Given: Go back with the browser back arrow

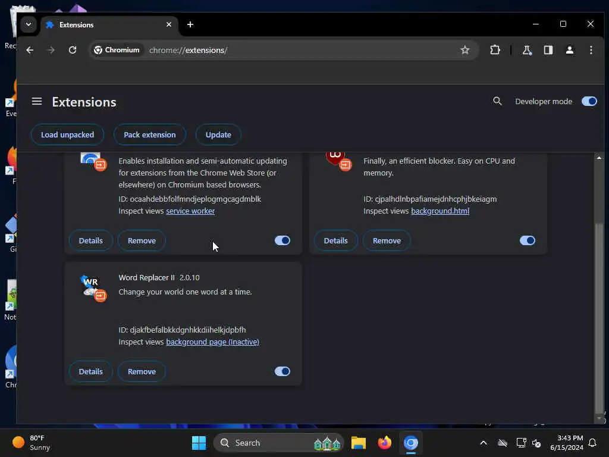Looking at the screenshot, I should point(30,50).
